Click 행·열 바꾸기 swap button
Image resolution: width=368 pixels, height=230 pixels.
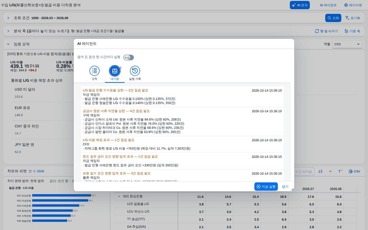pos(326,31)
